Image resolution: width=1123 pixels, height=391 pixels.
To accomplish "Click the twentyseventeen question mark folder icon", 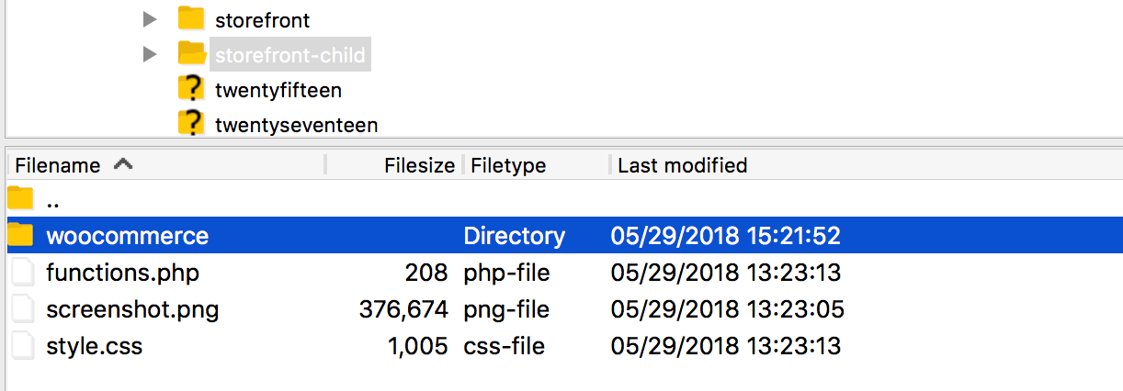I will pyautogui.click(x=190, y=123).
